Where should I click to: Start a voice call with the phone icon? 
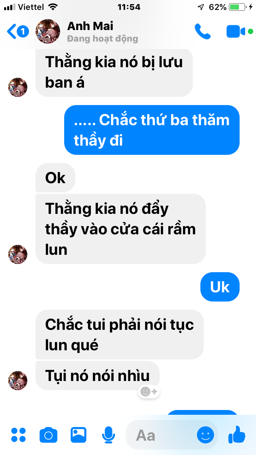pos(203,31)
